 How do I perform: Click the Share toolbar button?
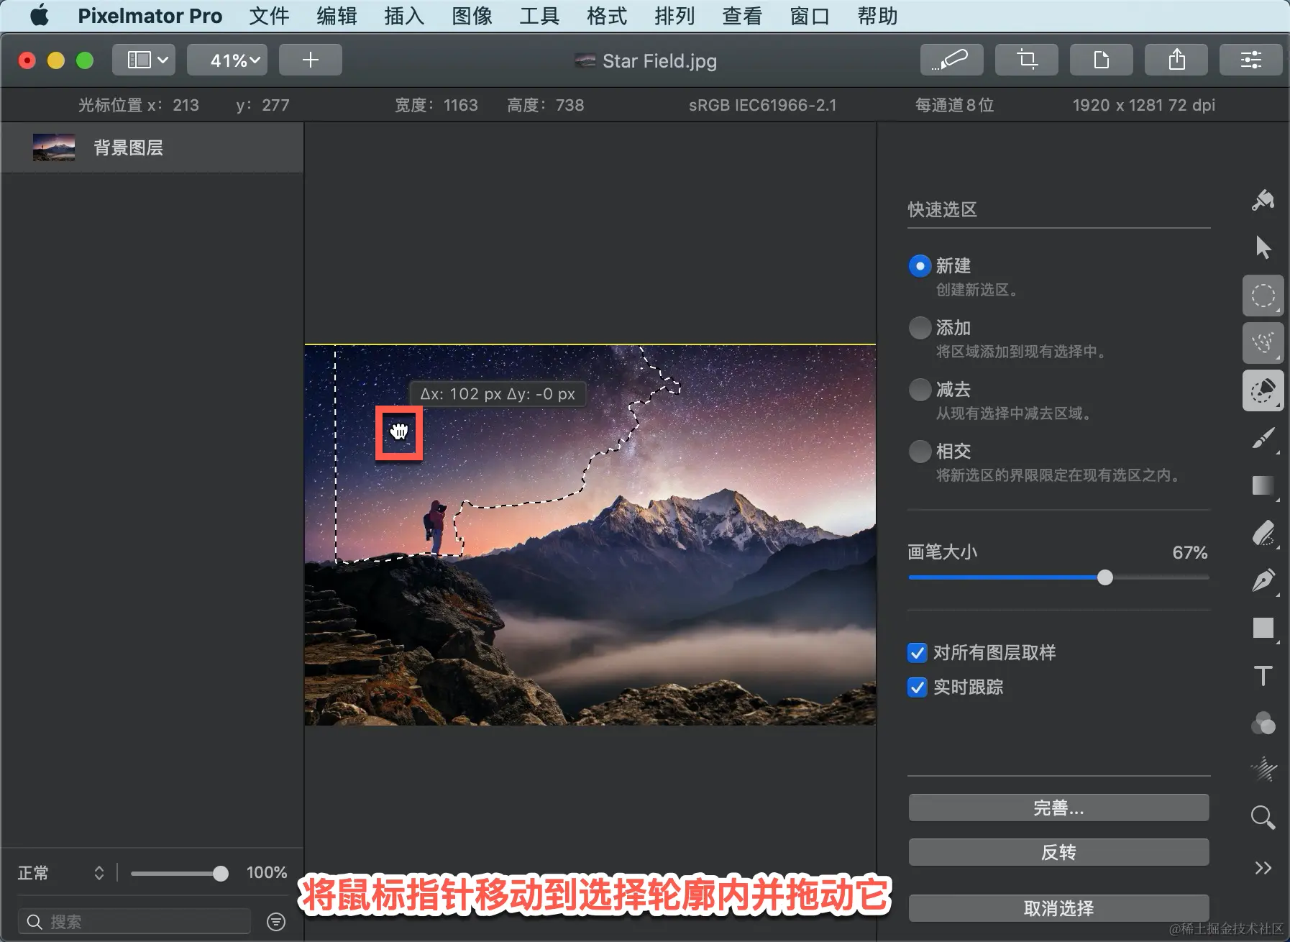pyautogui.click(x=1176, y=60)
